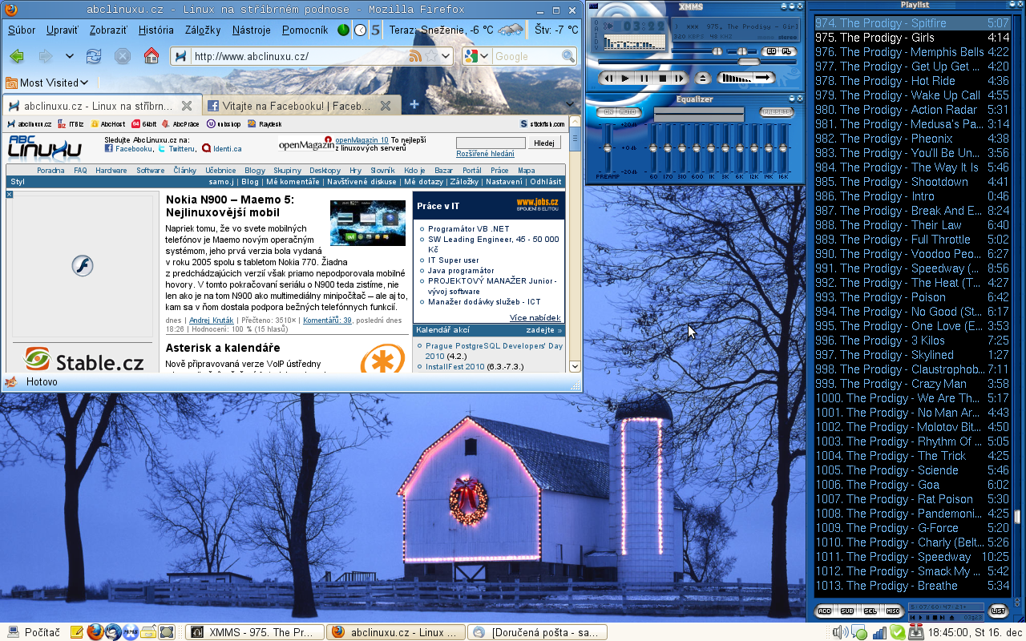Viewport: 1026px width, 641px height.
Task: Toggle shuffle in XMMS
Action: point(735,78)
